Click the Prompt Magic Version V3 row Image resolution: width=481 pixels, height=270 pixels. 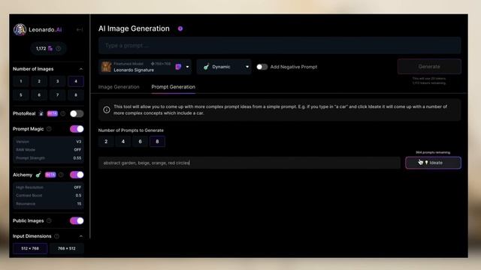click(48, 142)
